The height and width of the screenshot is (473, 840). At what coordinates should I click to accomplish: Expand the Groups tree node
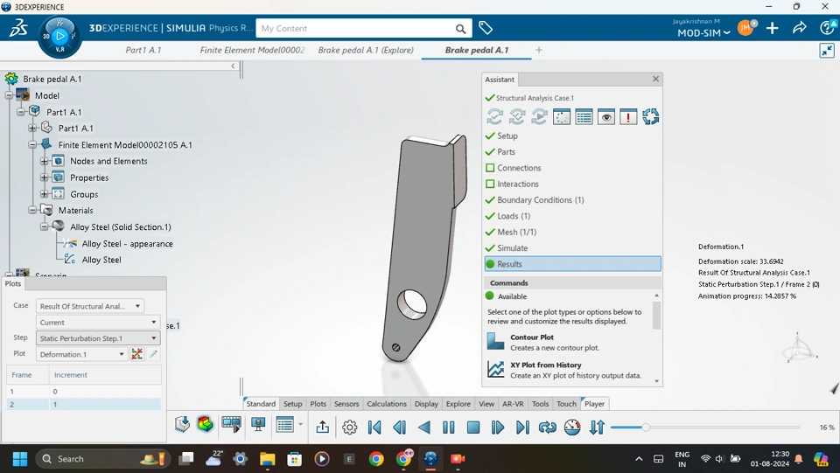(x=45, y=194)
